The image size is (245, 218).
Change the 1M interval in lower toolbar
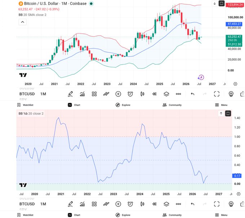tap(43, 204)
